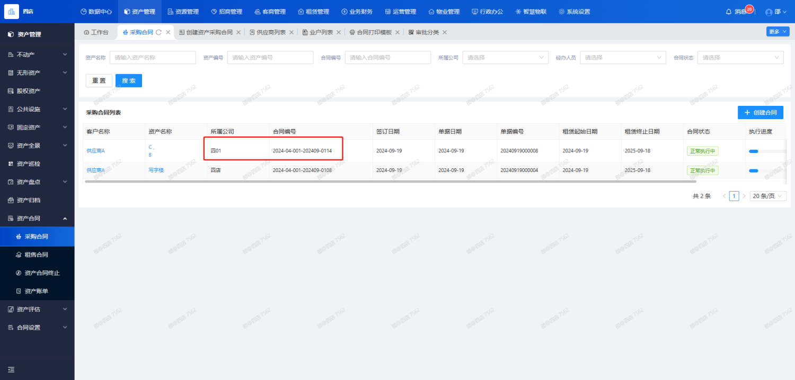Close the 合同打印模板 tab
The height and width of the screenshot is (380, 795).
397,32
